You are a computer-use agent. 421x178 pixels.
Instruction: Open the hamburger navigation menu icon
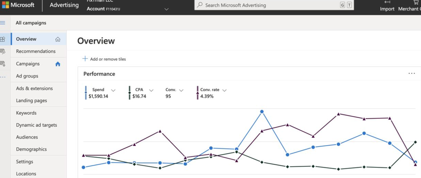(x=3, y=23)
